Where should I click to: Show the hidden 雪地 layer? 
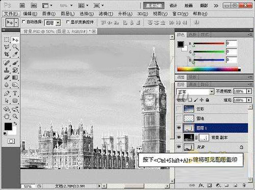179,118
